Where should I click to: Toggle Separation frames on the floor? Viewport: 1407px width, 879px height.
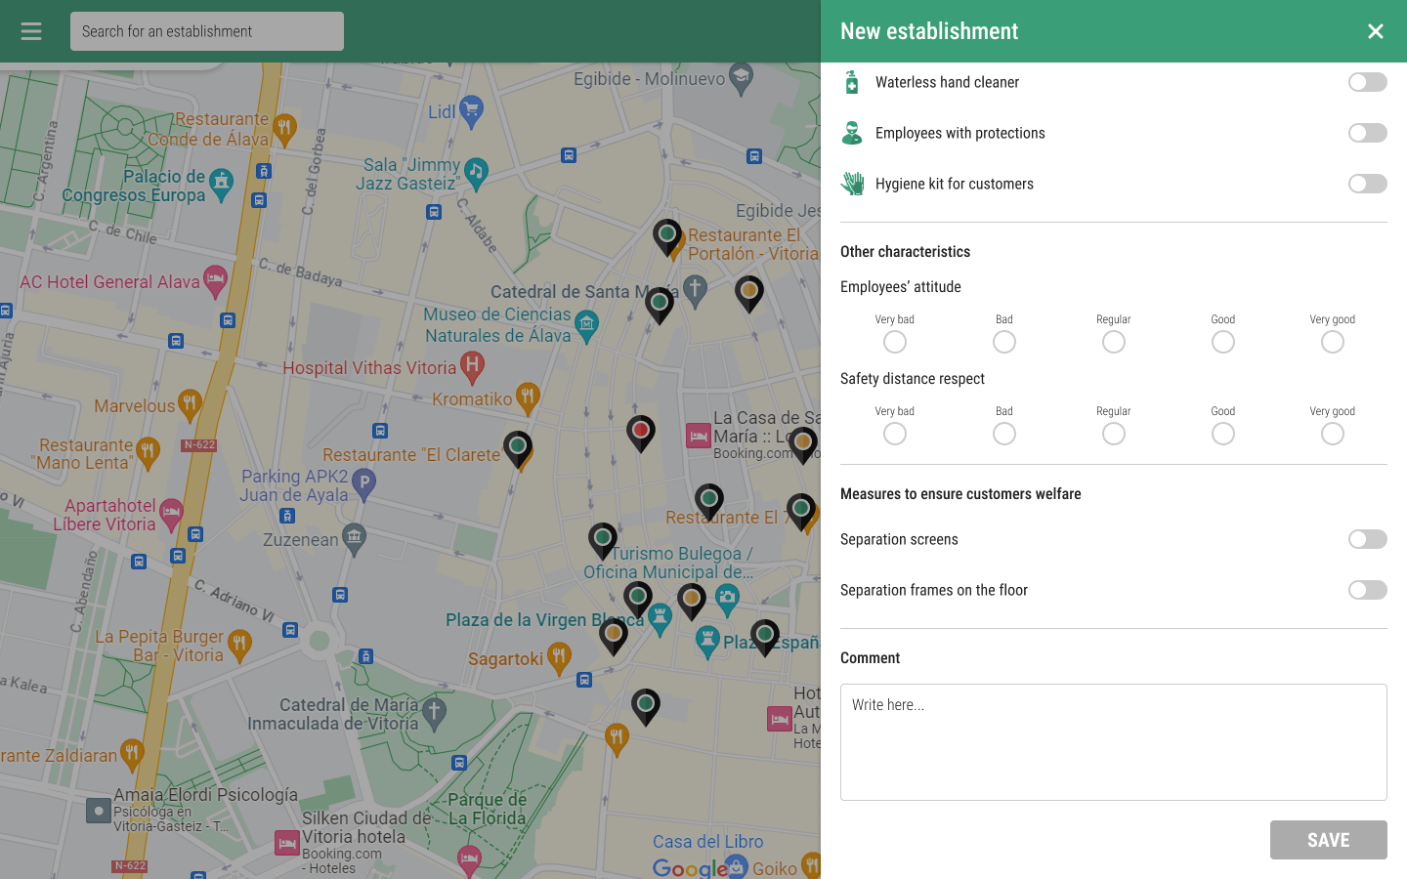click(x=1368, y=590)
